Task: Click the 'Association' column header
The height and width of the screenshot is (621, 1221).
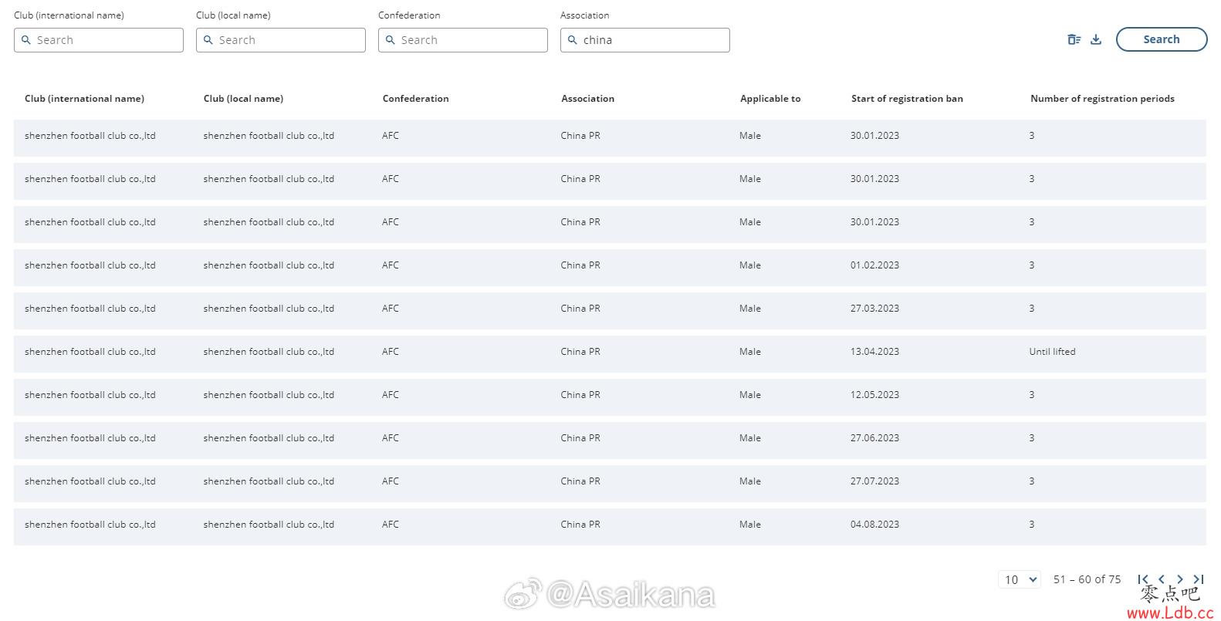Action: (588, 99)
